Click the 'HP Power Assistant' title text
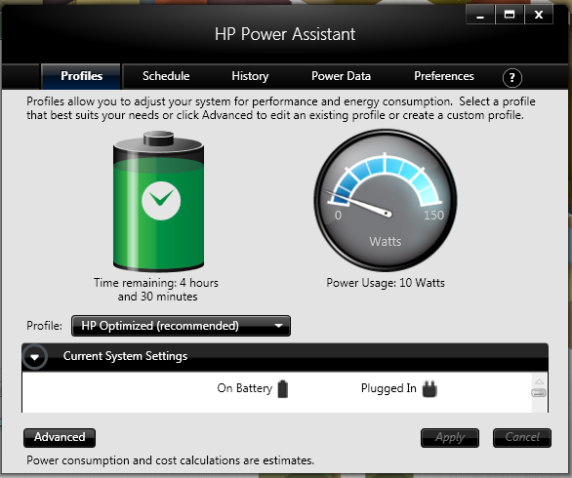This screenshot has width=572, height=478. 285,35
